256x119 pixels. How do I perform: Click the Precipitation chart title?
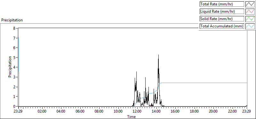coord(12,20)
